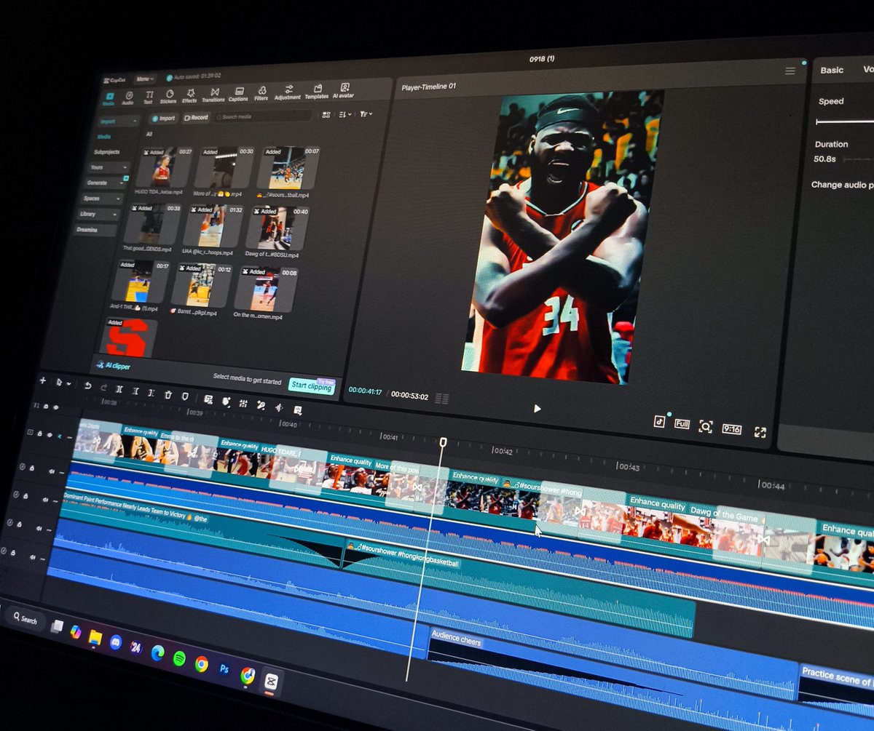Open the sort order dropdown in media panel

tap(345, 114)
